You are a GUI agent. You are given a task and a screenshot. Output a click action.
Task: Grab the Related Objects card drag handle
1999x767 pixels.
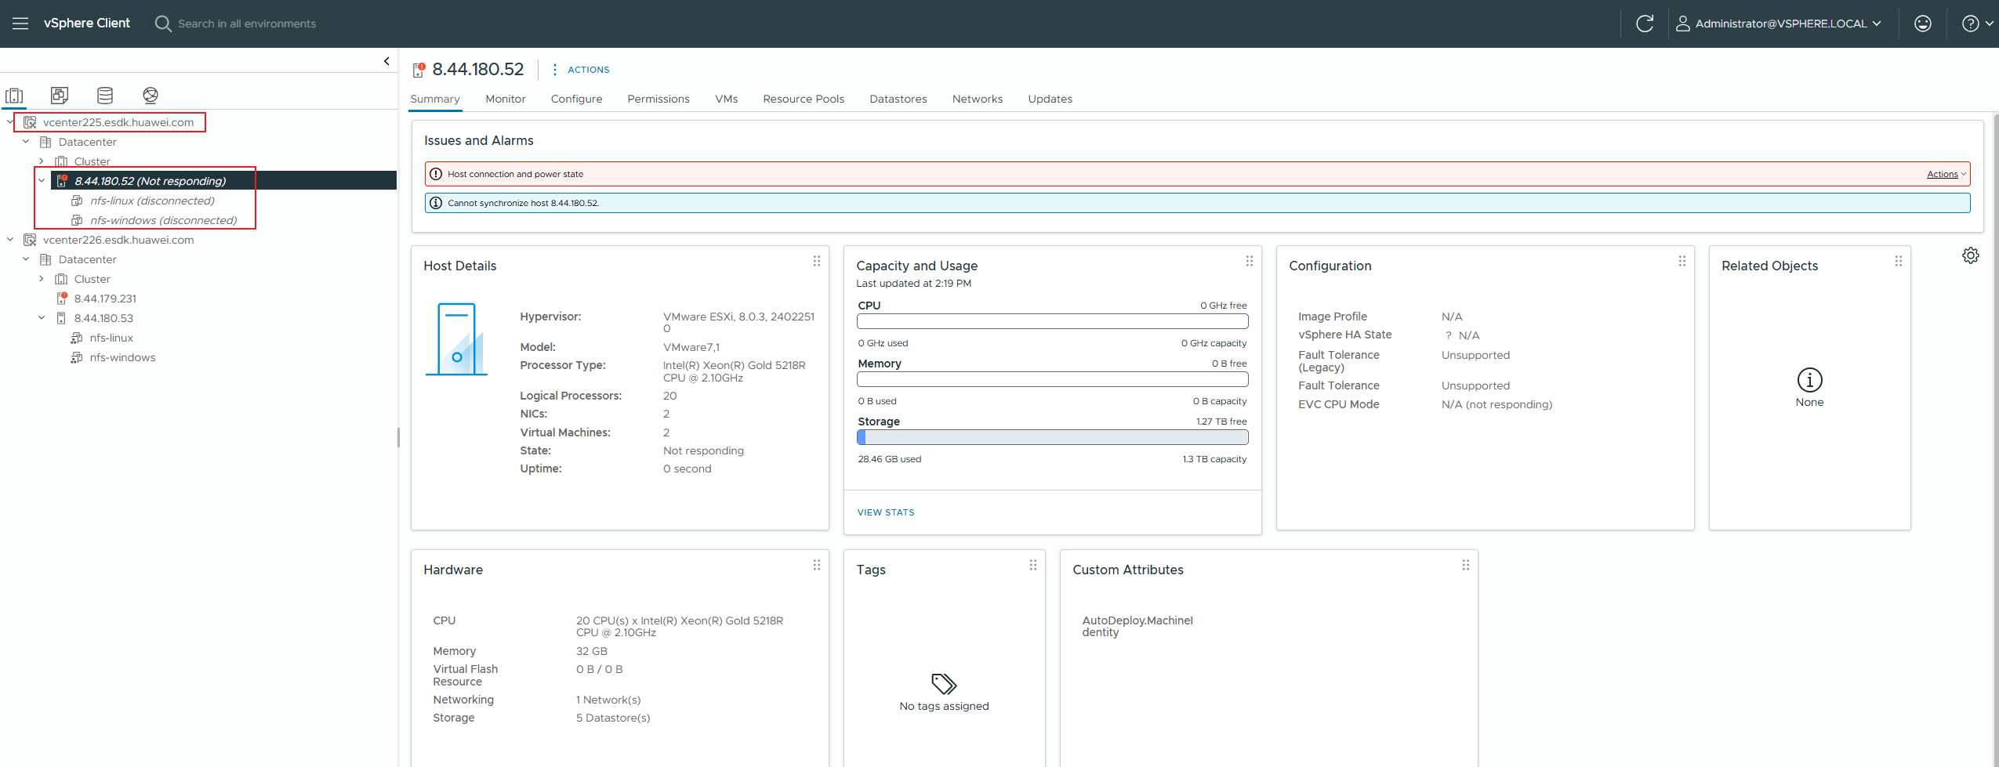1898,261
